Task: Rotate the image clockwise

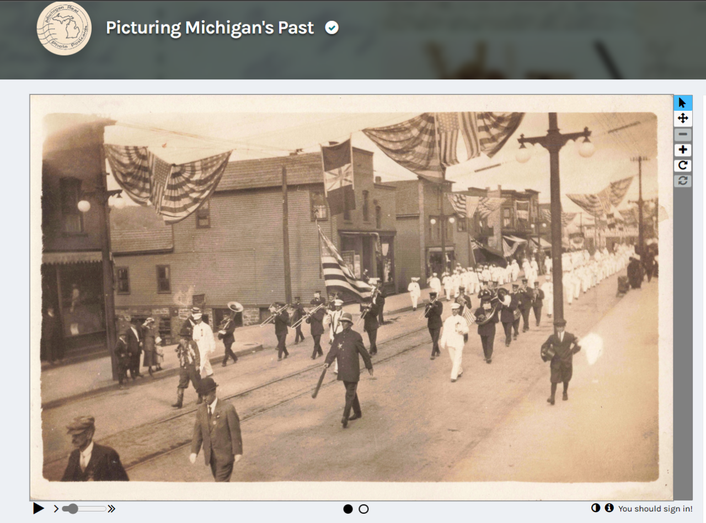Action: 683,165
